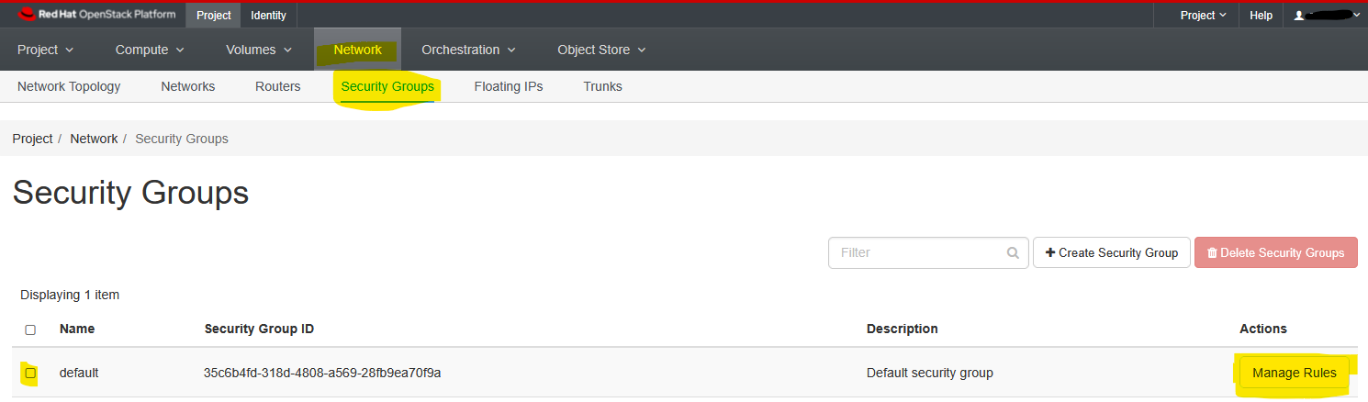Switch to the Identity tab

point(269,16)
